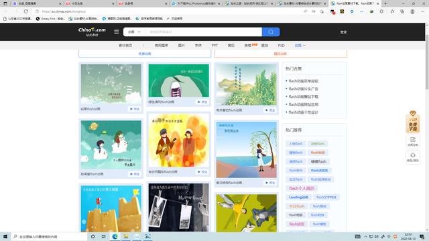Click the green tag, second in the top row of hot recommendations
This screenshot has width=429, height=241.
[317, 144]
